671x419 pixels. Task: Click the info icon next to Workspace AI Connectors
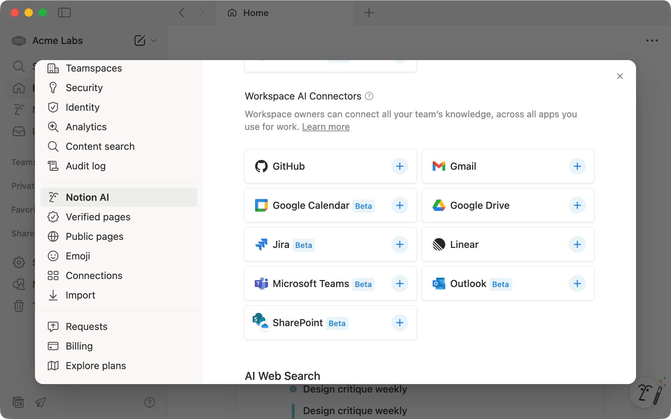(369, 96)
